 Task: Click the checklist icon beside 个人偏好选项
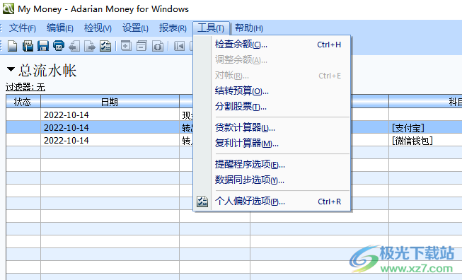(x=202, y=202)
